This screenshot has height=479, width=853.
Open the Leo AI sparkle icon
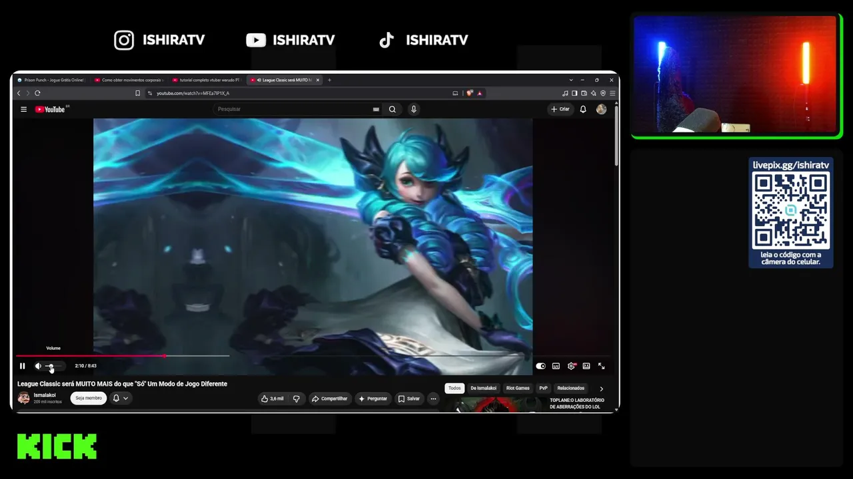(x=593, y=93)
